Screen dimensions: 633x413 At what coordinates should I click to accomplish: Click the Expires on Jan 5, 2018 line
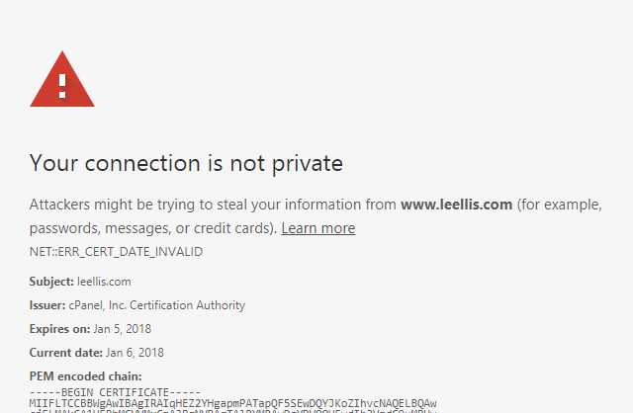point(90,329)
